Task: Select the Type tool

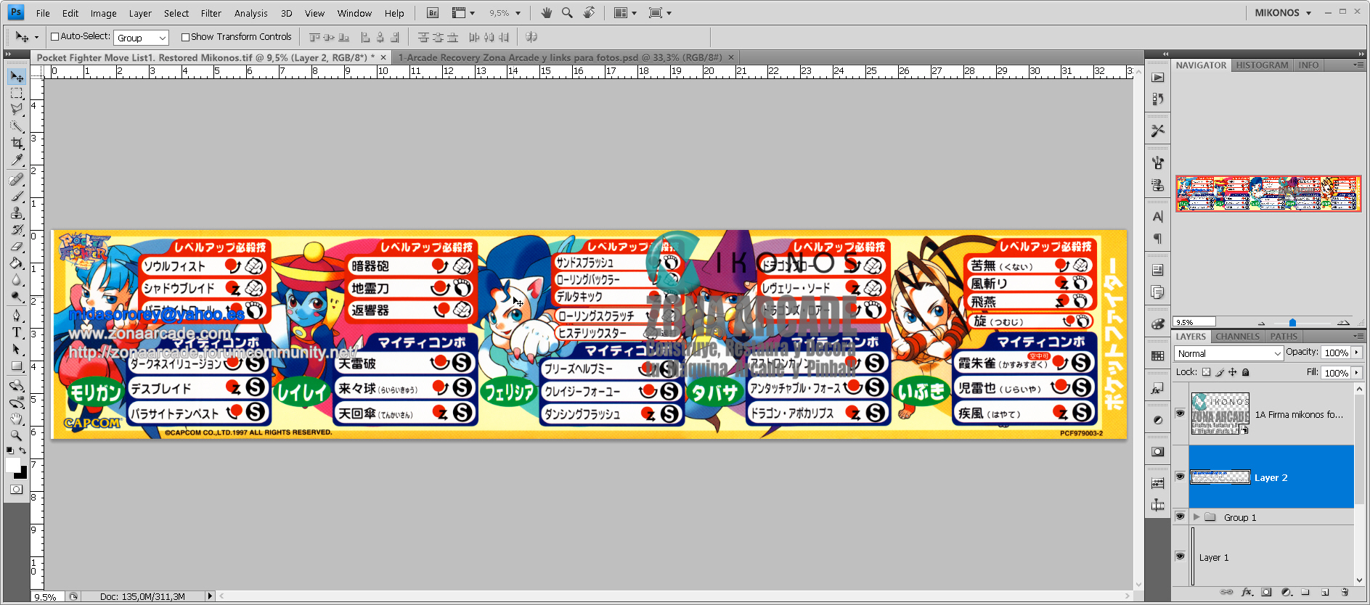Action: point(17,332)
